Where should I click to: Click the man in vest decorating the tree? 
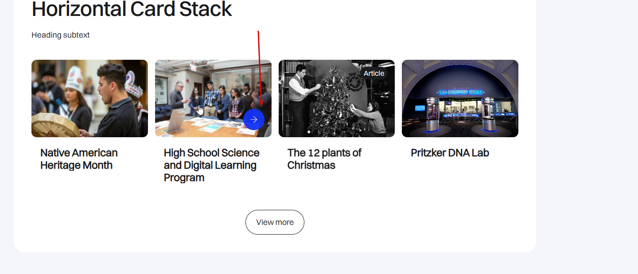[x=299, y=93]
